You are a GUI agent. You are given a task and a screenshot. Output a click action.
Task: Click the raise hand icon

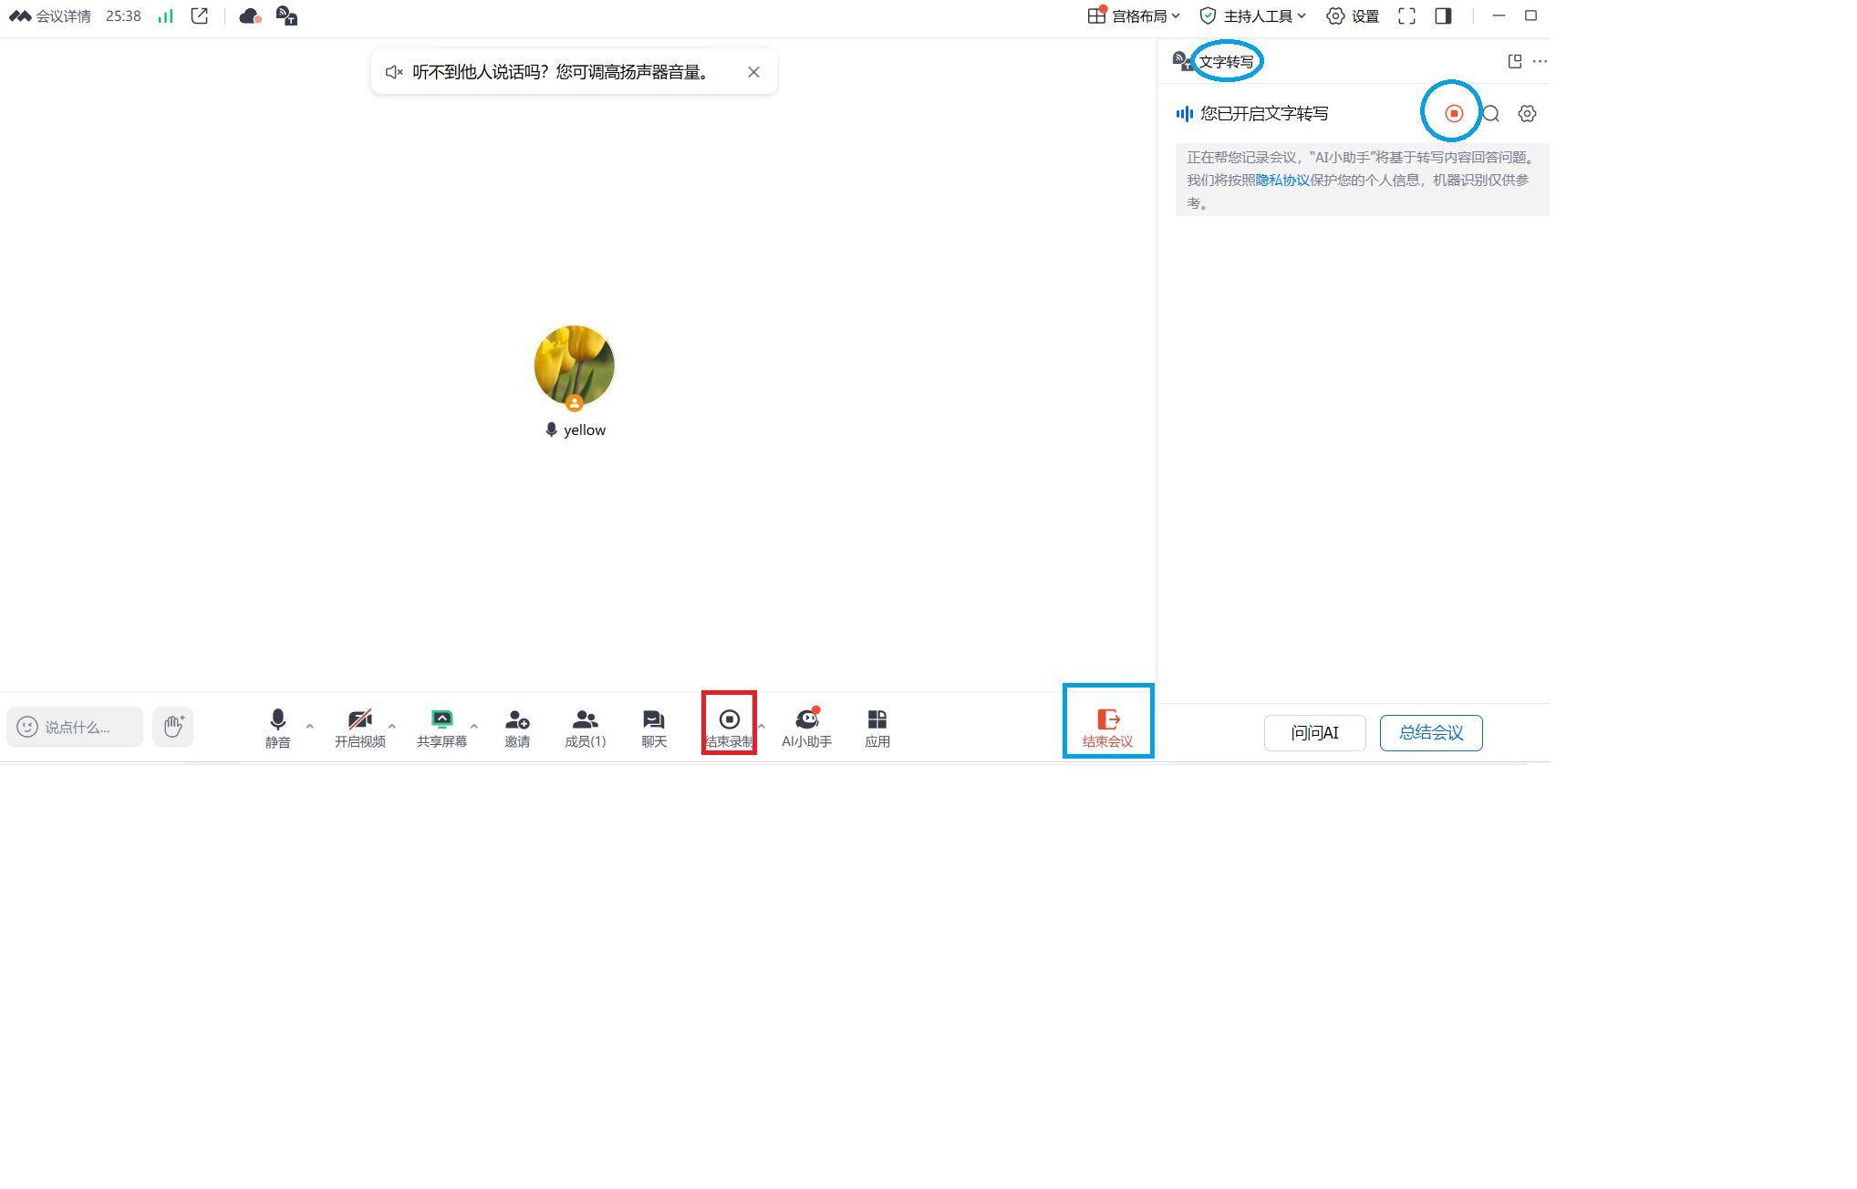point(173,727)
